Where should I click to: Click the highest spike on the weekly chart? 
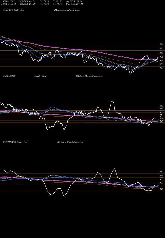(112, 102)
